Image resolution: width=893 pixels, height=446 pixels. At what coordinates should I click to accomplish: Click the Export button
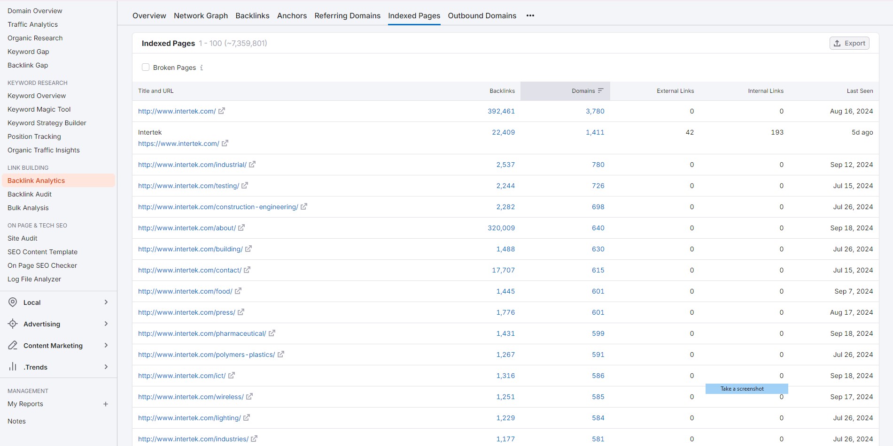pos(849,43)
